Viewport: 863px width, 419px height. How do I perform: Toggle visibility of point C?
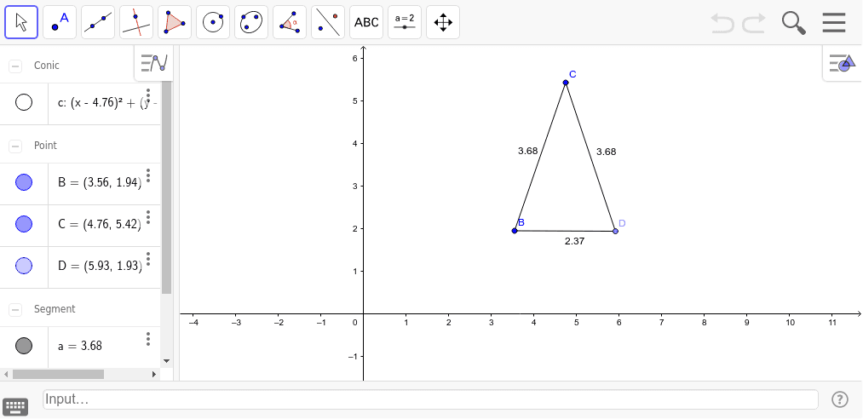click(24, 224)
